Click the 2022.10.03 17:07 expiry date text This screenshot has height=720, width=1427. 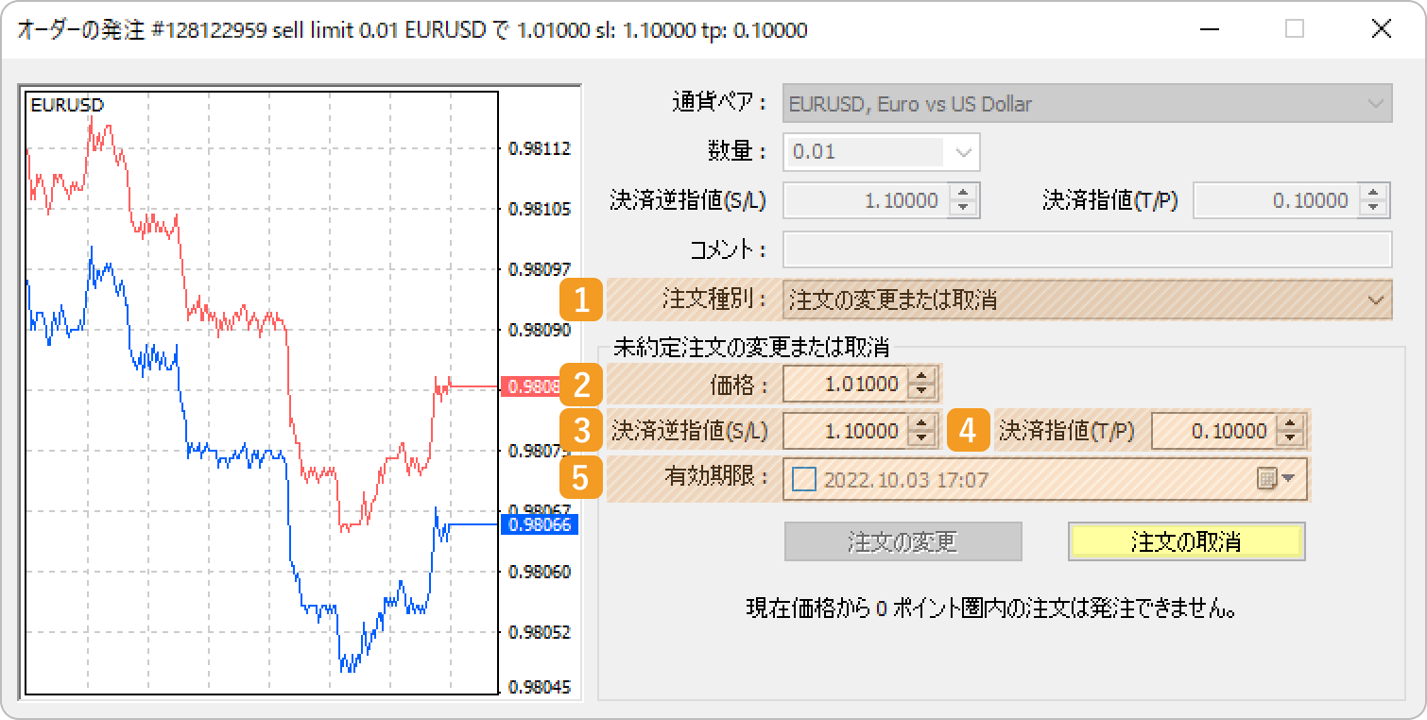[x=906, y=480]
